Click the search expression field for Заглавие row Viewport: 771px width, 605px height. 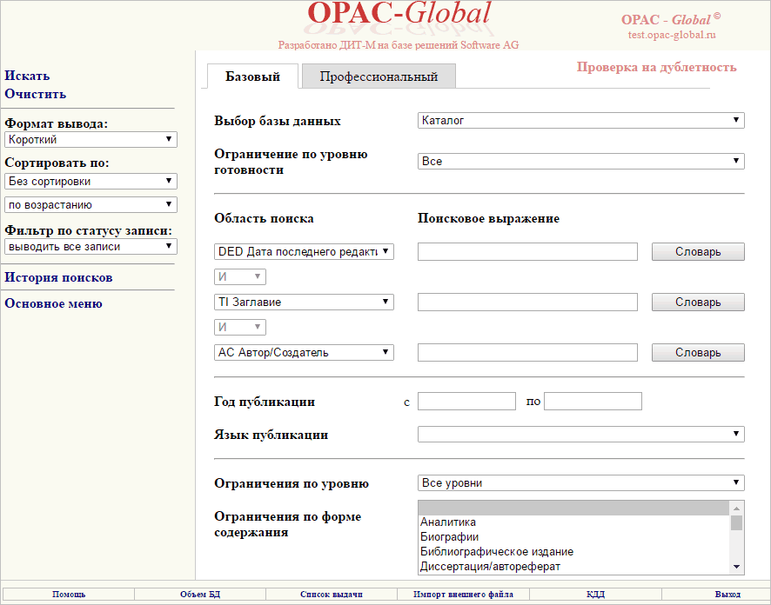click(527, 302)
